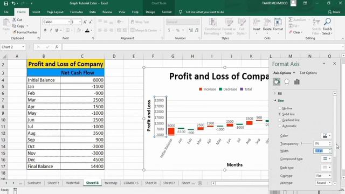Click the Save icon in title bar
The height and width of the screenshot is (194, 345).
pos(6,3)
